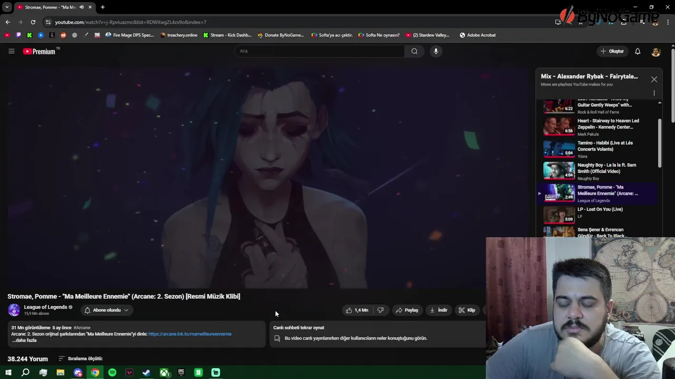Click the magnifier search button
The image size is (675, 379).
[x=414, y=51]
